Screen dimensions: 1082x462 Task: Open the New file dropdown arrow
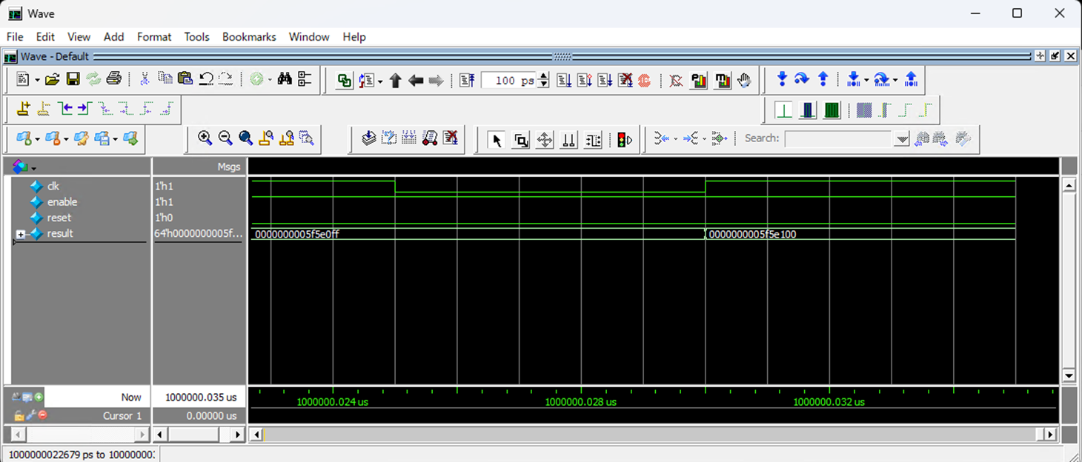(37, 80)
